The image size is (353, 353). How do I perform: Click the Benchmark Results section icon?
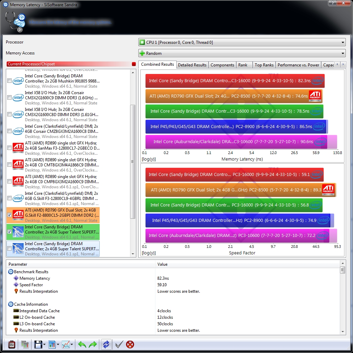[11, 272]
